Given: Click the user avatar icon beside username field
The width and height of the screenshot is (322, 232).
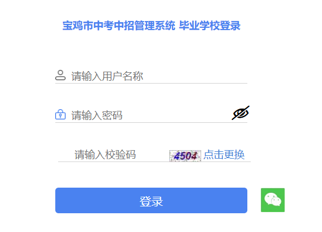Looking at the screenshot, I should point(60,75).
